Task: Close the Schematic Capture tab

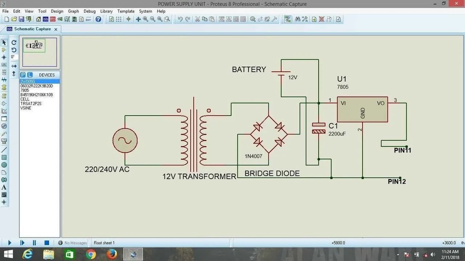Action: (x=56, y=29)
